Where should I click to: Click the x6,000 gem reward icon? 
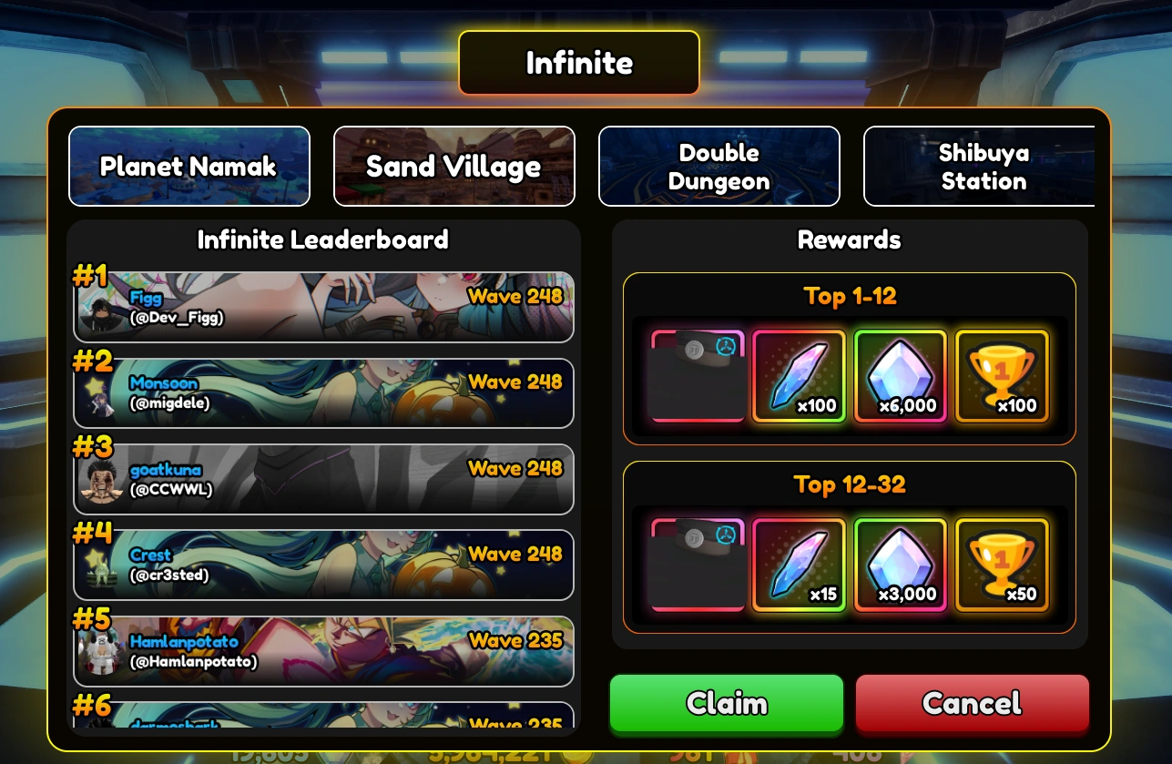pos(901,376)
